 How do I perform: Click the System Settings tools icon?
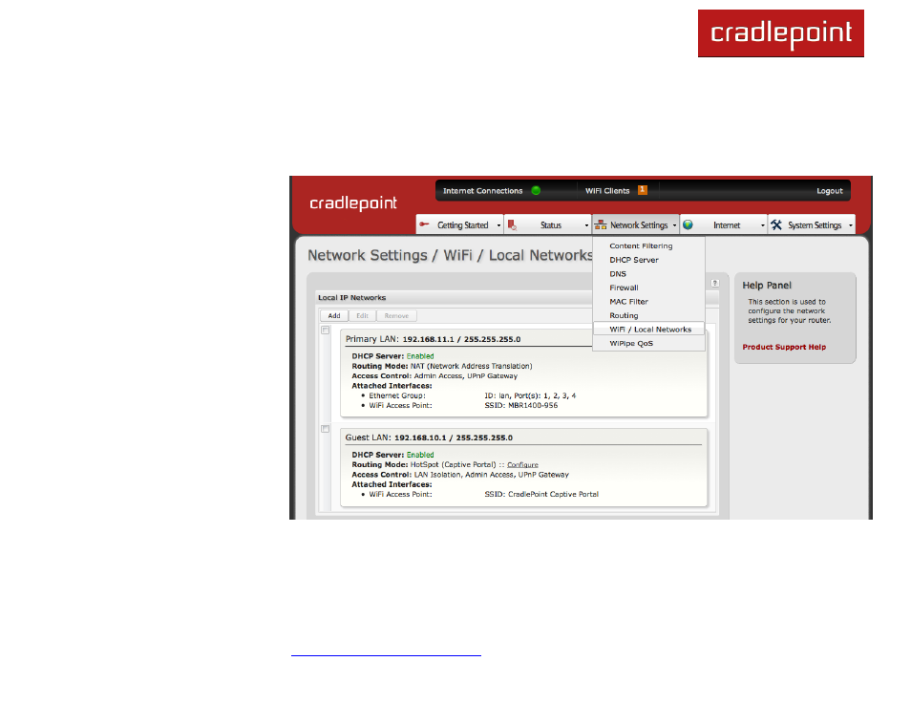tap(776, 225)
